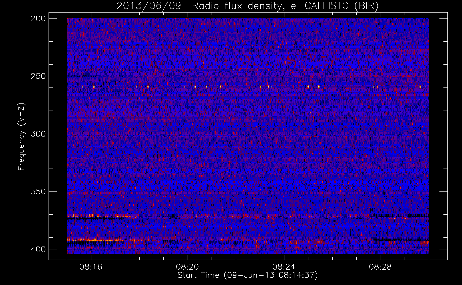The height and width of the screenshot is (285, 462).
Task: Click the bright yellow burst near 390 MHz
Action: pos(96,240)
